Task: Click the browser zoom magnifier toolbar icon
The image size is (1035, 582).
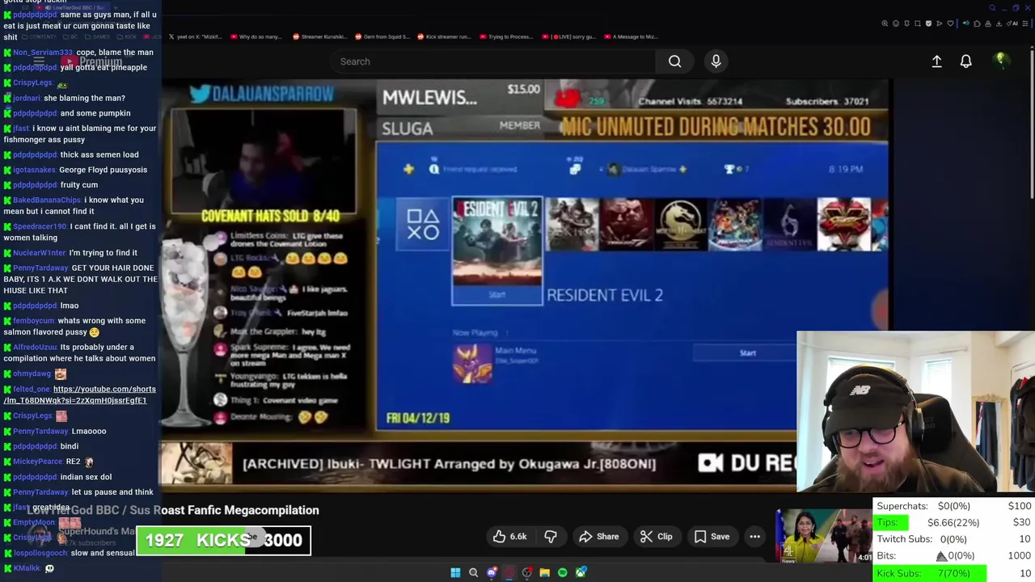Action: (x=885, y=23)
